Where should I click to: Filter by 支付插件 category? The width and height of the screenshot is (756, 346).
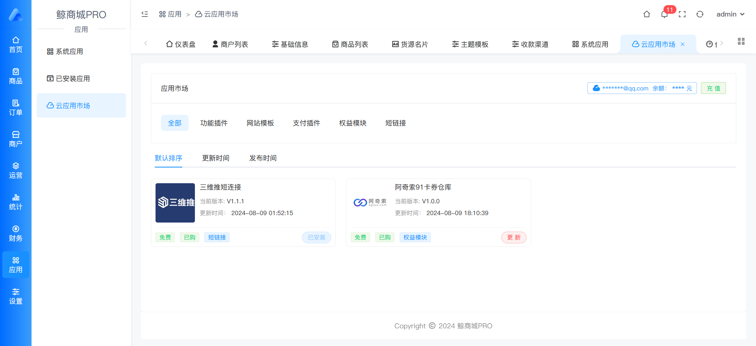307,123
